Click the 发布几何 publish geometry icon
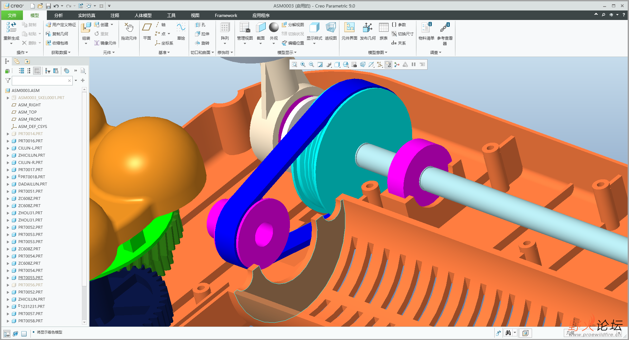The height and width of the screenshot is (340, 629). 368,27
